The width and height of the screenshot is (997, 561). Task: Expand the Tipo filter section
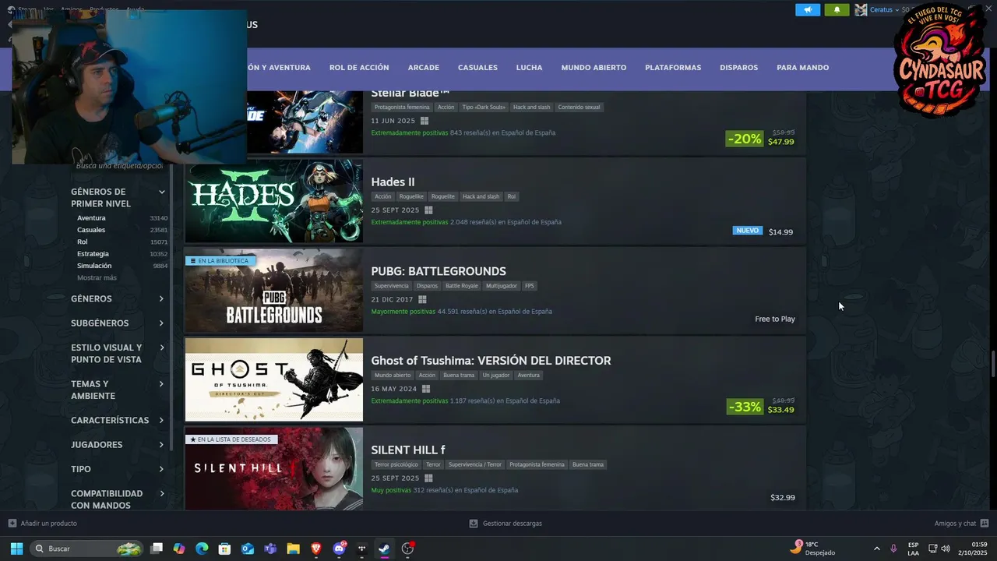point(118,469)
